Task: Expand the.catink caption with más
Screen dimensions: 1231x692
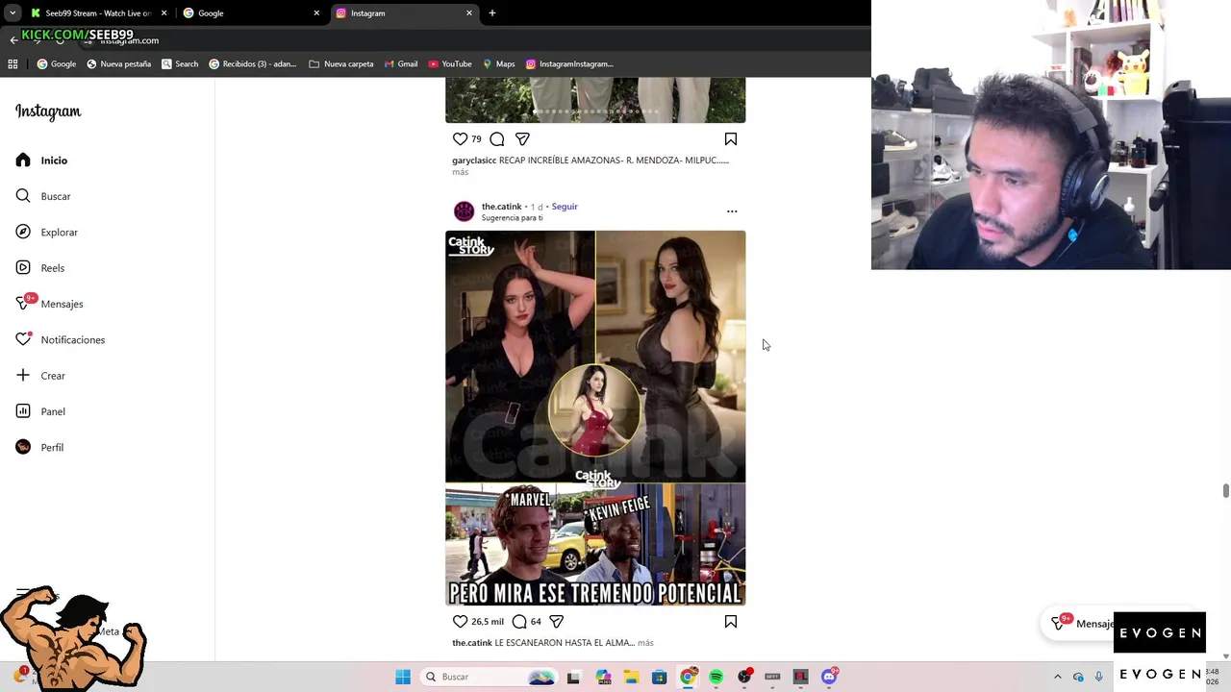Action: tap(645, 642)
